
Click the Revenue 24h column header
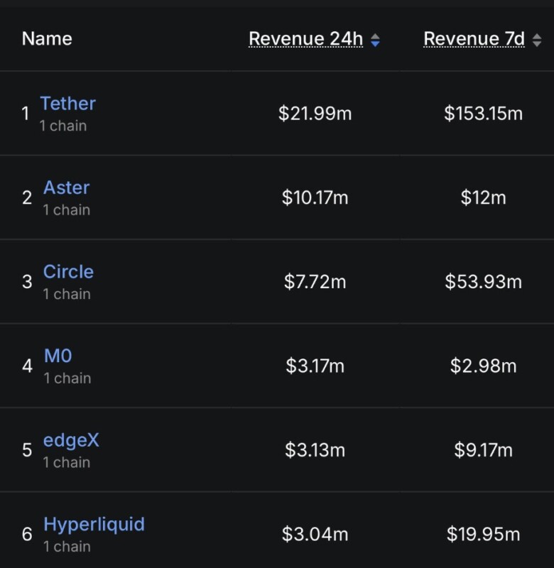click(306, 39)
